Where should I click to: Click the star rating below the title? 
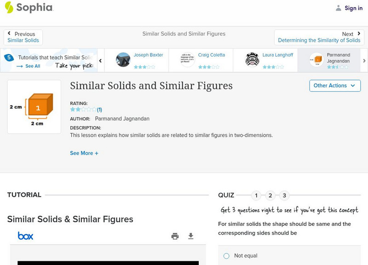[83, 109]
